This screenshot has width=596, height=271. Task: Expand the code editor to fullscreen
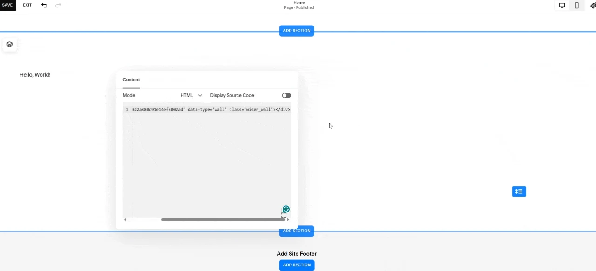[284, 215]
